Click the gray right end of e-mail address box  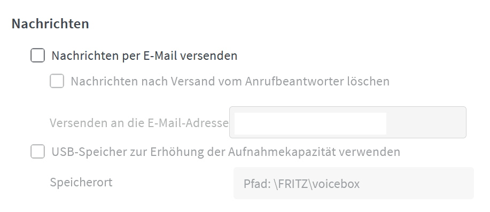(x=426, y=122)
